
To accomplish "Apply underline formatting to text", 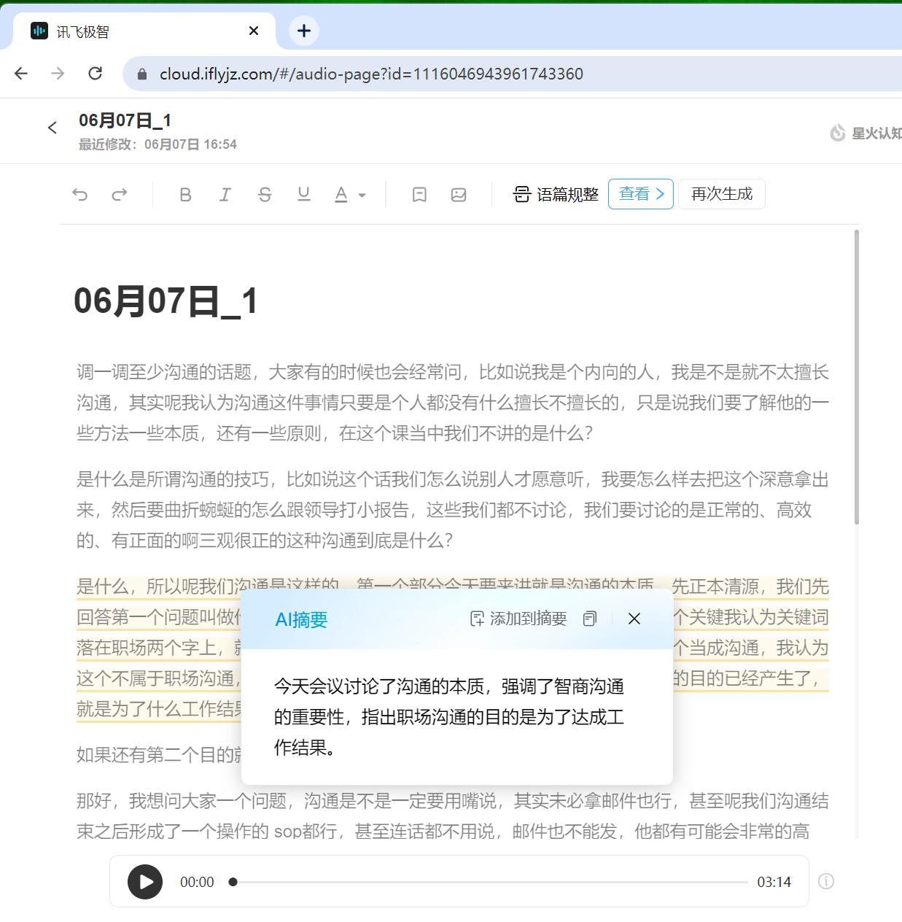I will 303,194.
